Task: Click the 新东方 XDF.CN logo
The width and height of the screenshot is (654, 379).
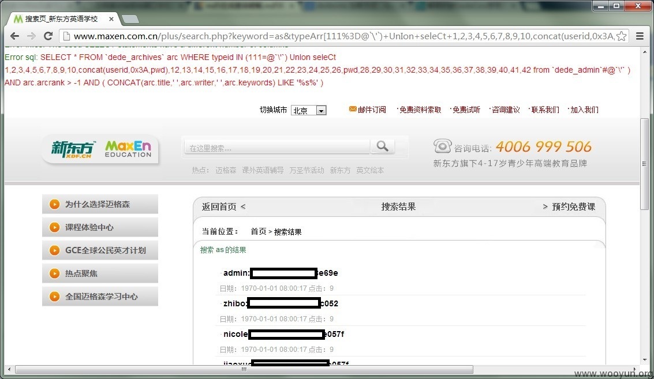Action: (x=73, y=149)
